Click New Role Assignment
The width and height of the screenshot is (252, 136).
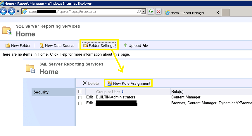[129, 83]
